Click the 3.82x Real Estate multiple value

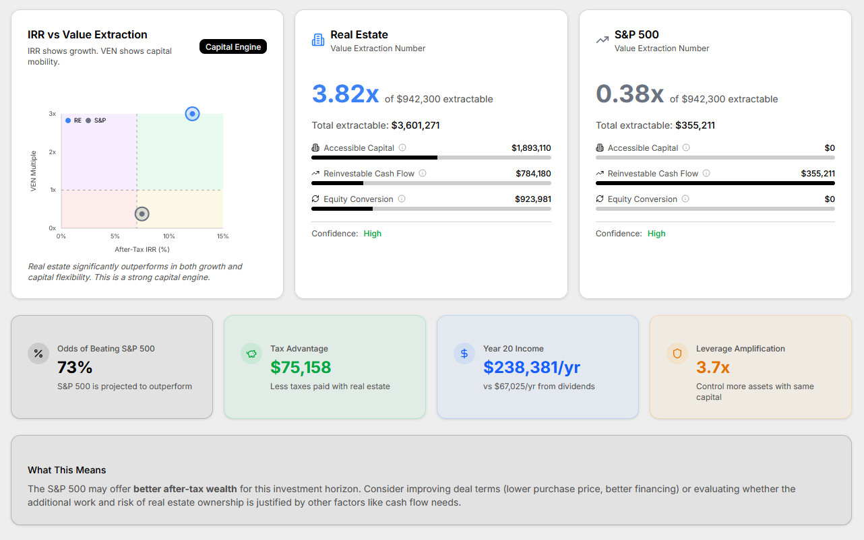tap(345, 94)
